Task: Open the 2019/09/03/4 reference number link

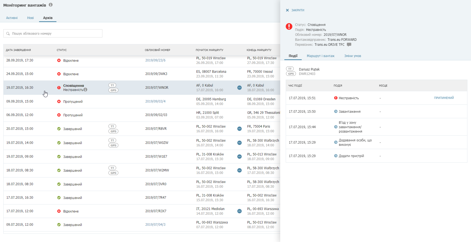Action: (x=156, y=101)
